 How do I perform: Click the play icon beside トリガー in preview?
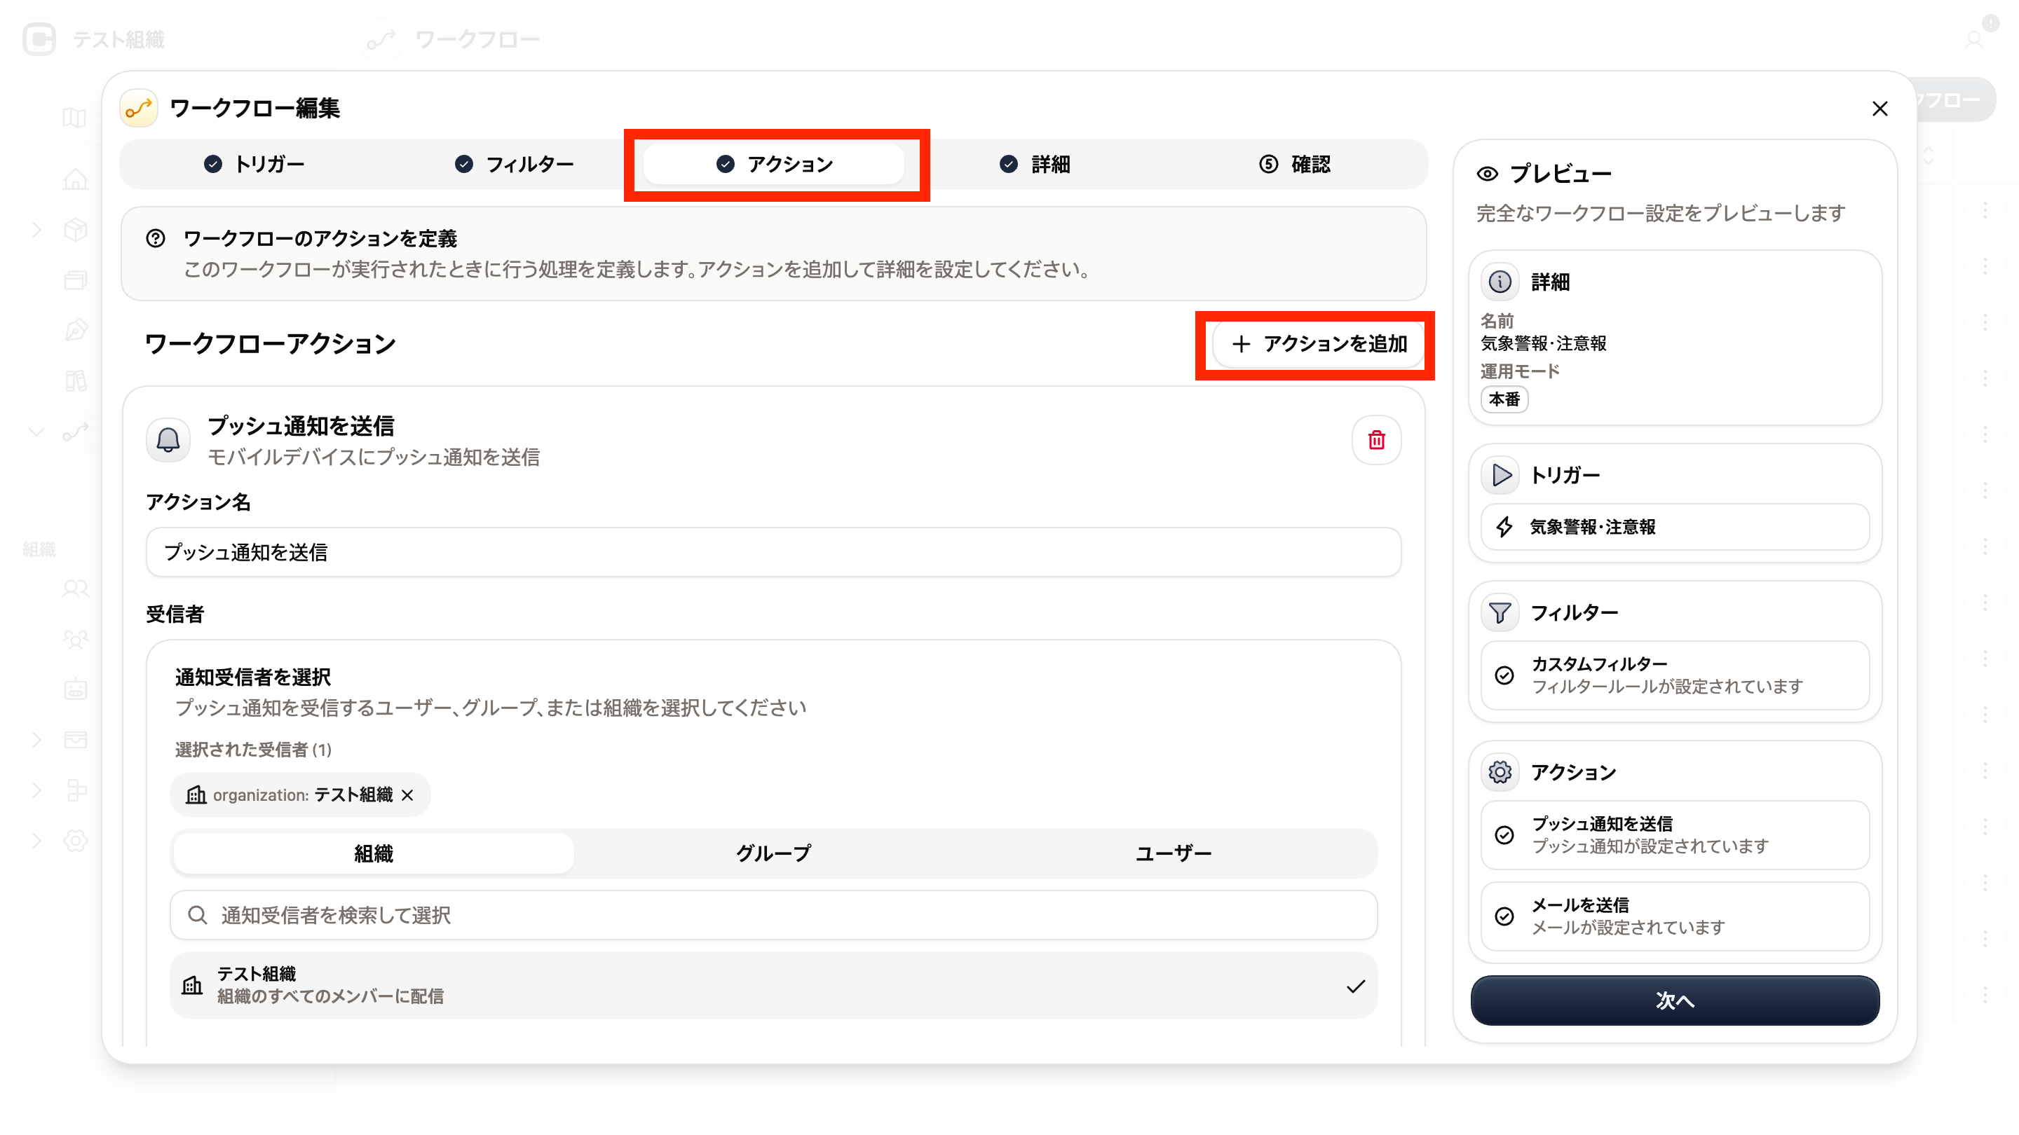(x=1500, y=476)
